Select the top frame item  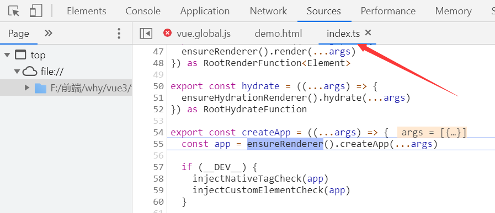tap(38, 55)
